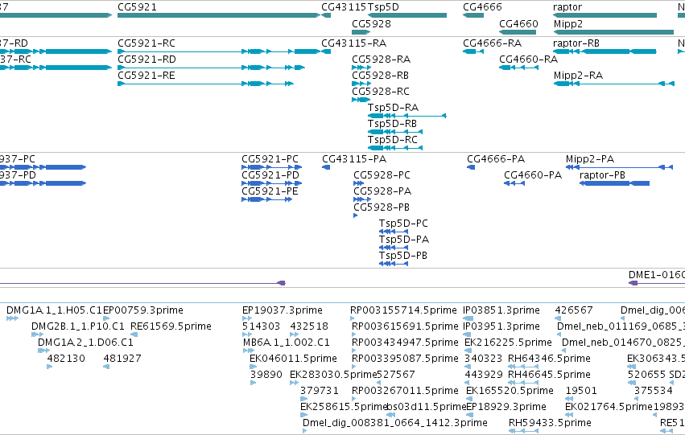Select the CG5921-PD protein label
Viewport: 685px width, 435px height.
click(270, 175)
